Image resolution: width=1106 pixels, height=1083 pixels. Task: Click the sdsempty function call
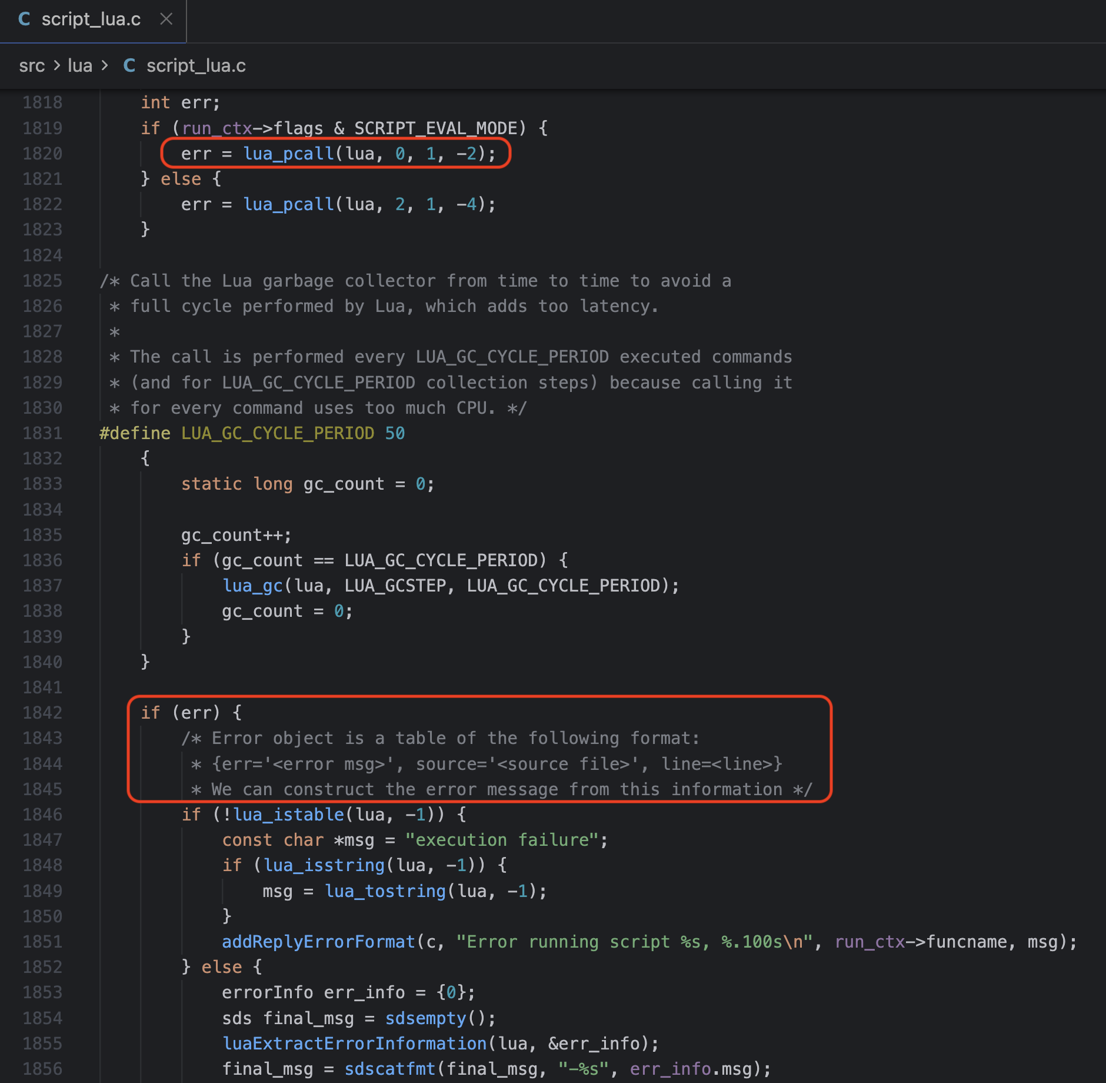point(425,1018)
